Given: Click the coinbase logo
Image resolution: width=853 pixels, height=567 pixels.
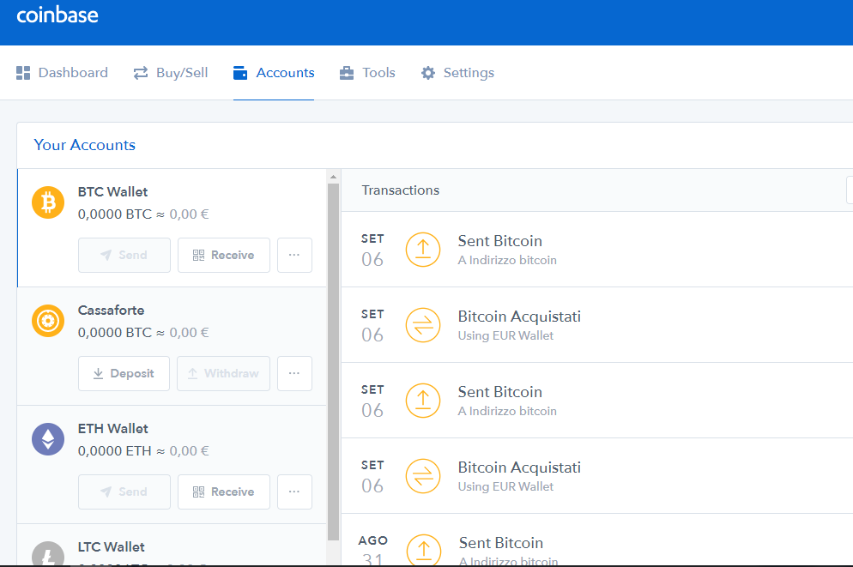Looking at the screenshot, I should point(57,15).
